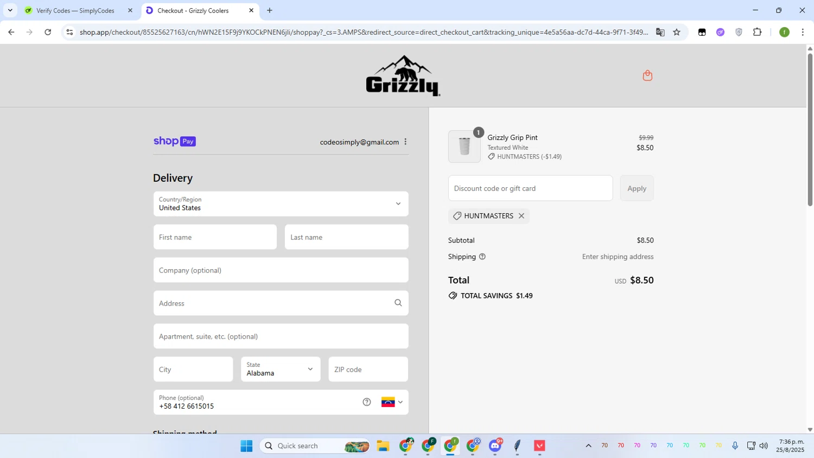Click the Discount code or gift card field
Screen dimensions: 814x458
[x=530, y=188]
